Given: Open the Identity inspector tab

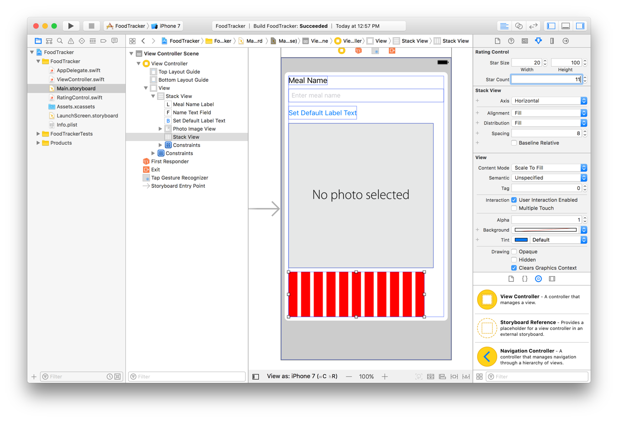Looking at the screenshot, I should tap(525, 41).
